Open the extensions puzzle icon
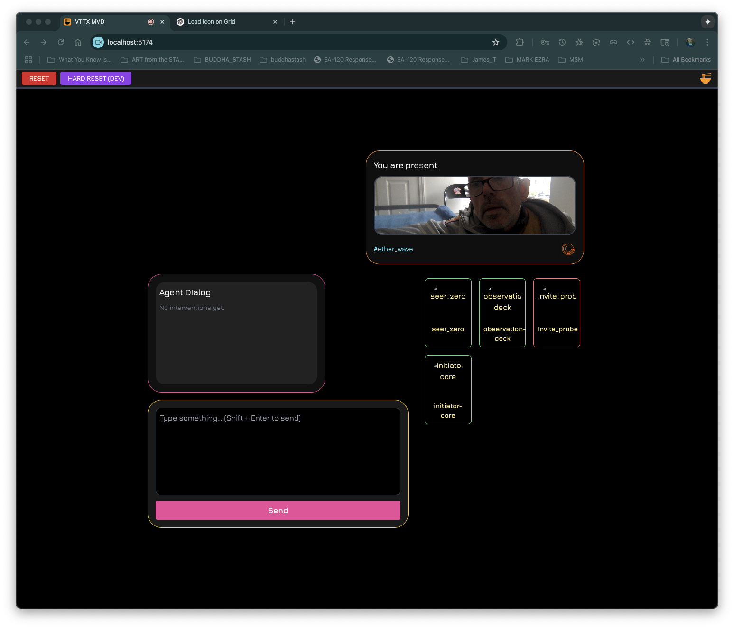This screenshot has height=628, width=734. click(520, 42)
